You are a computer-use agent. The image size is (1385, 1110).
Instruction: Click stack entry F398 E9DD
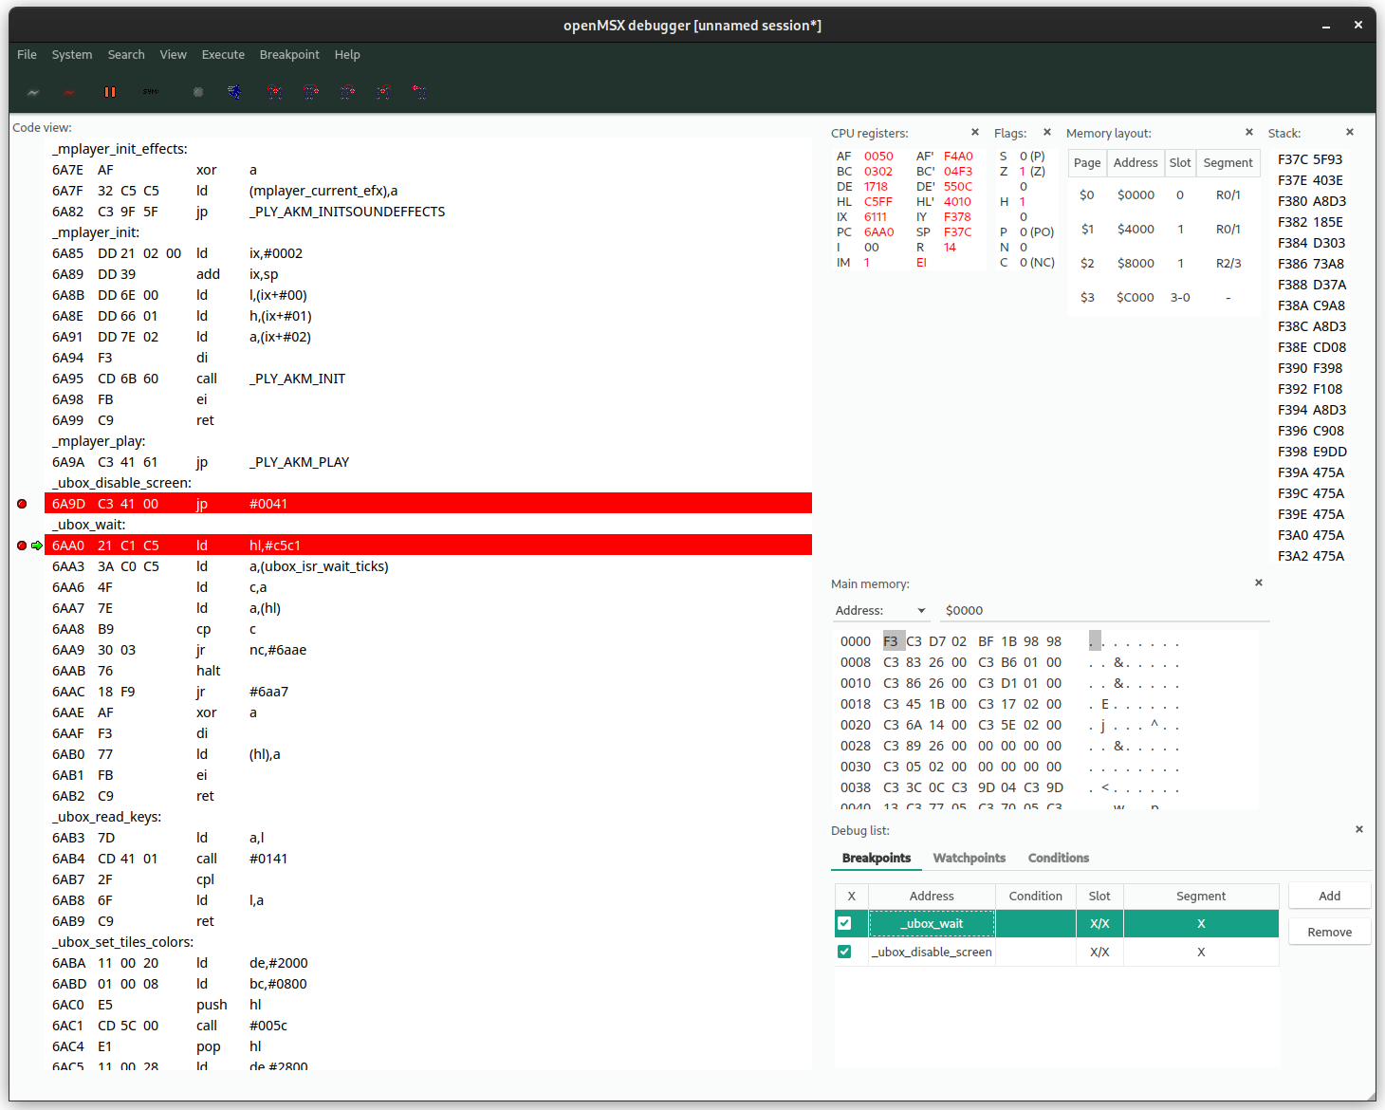tap(1312, 452)
